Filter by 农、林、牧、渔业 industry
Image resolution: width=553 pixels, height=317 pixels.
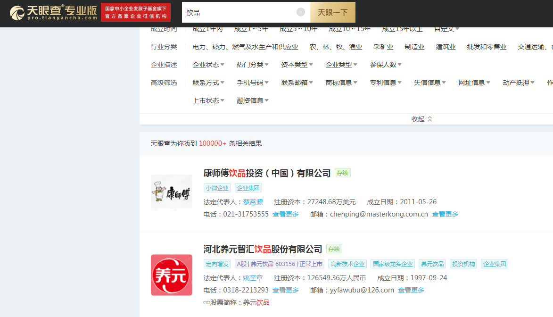[336, 47]
